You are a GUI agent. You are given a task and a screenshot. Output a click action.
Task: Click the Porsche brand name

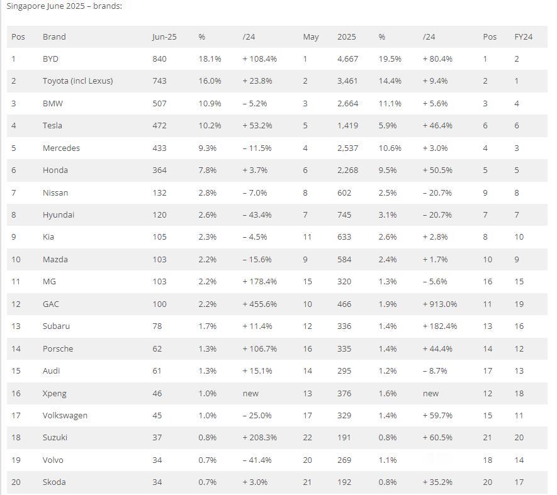click(58, 348)
